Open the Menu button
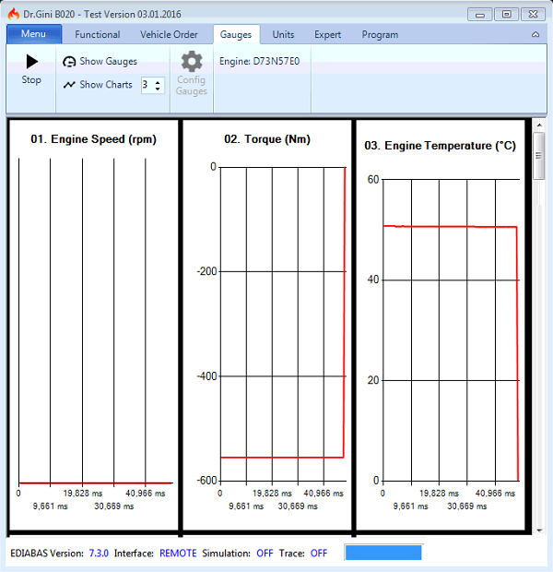The height and width of the screenshot is (572, 553). [x=33, y=34]
